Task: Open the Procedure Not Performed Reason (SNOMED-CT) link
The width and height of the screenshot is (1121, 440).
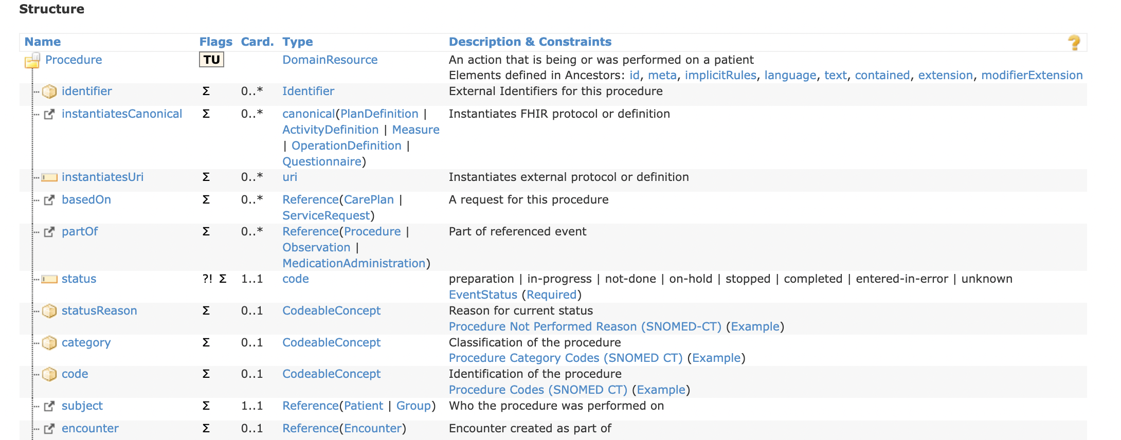Action: tap(585, 326)
